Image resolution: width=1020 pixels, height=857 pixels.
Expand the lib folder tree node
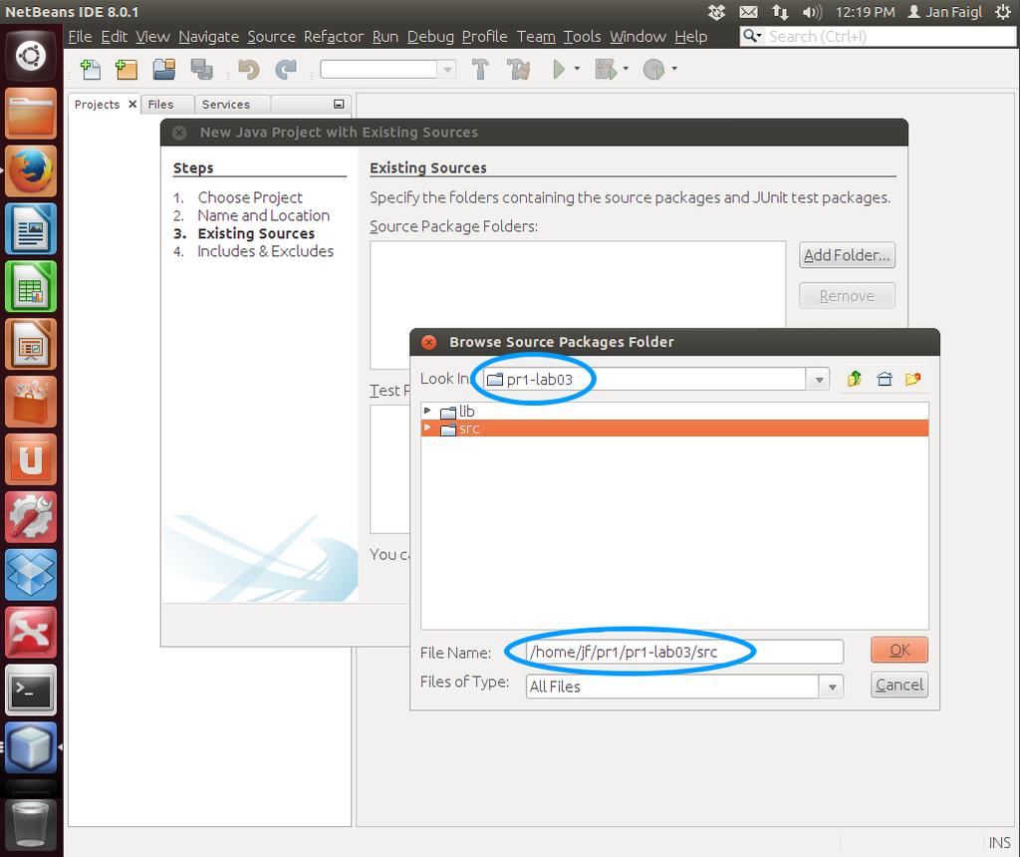[427, 411]
